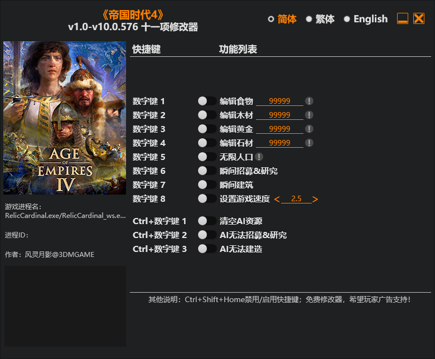435x359 pixels.
Task: Click the 数字键 8 hotkey label
Action: click(x=149, y=199)
